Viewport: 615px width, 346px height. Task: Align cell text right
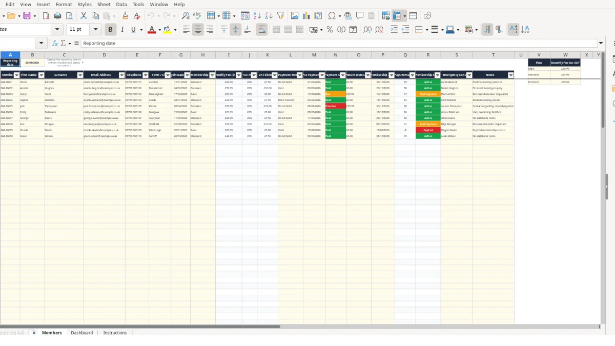(x=210, y=30)
